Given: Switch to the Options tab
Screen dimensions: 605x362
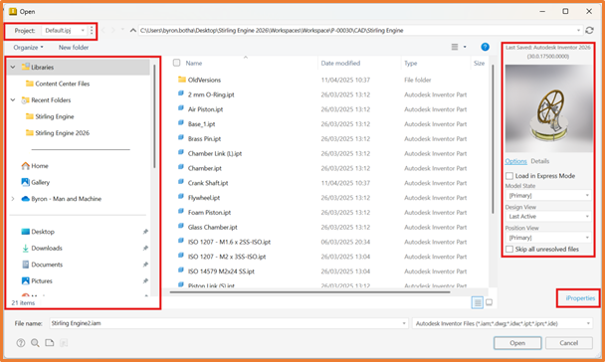Looking at the screenshot, I should point(515,161).
